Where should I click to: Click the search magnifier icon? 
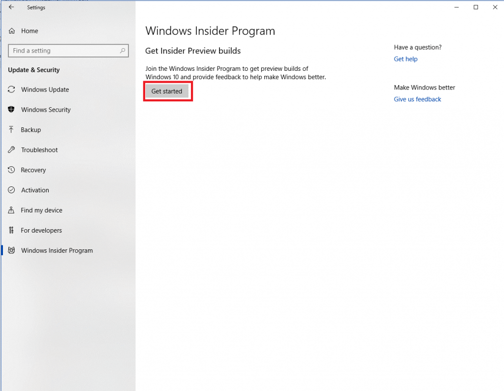tap(123, 51)
